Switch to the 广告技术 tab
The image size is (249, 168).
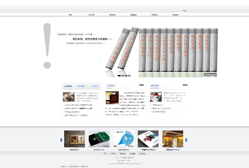(94, 86)
